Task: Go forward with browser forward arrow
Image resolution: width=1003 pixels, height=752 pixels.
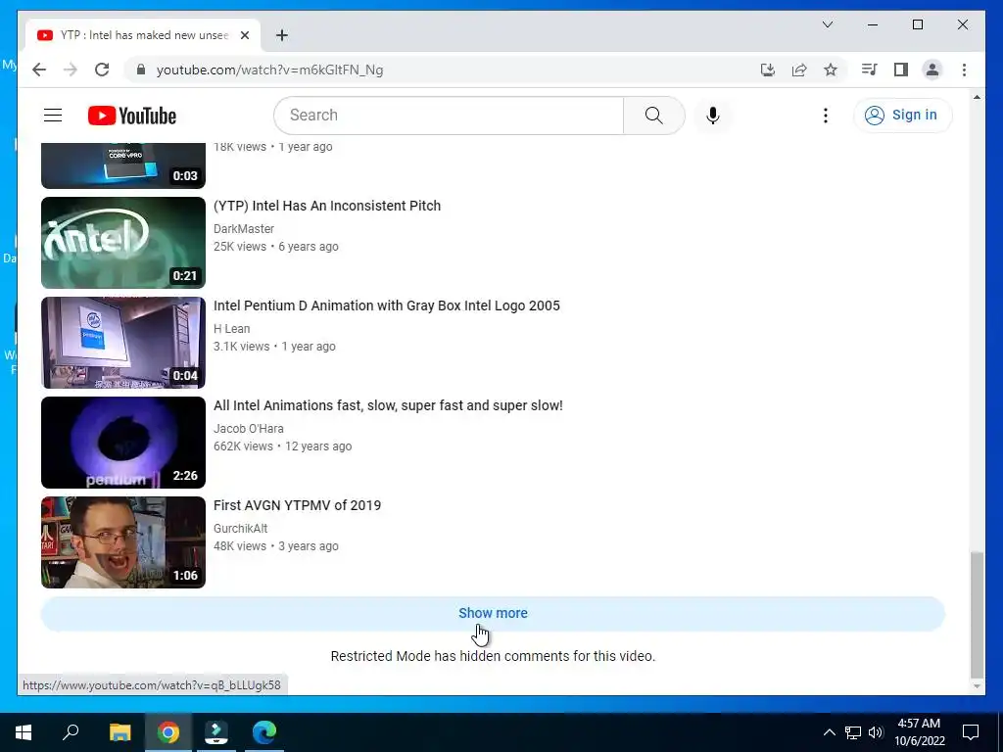Action: coord(70,70)
